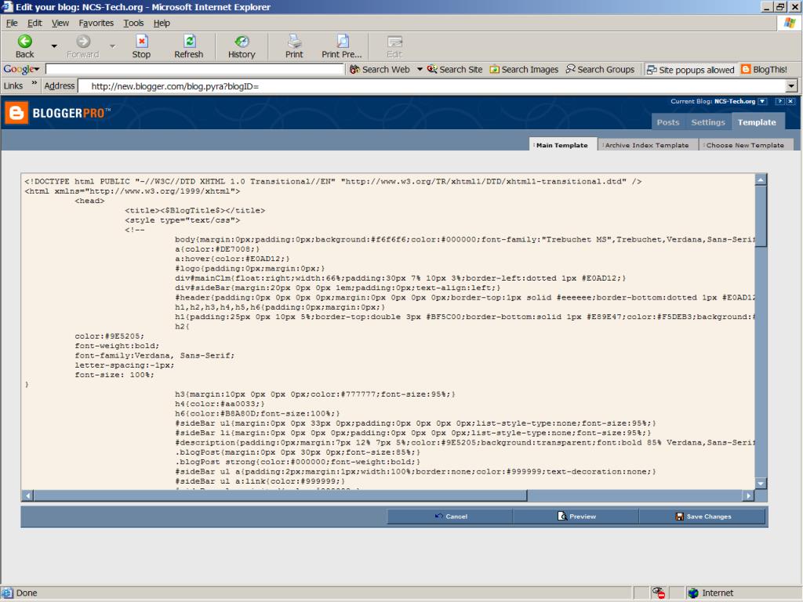This screenshot has width=803, height=602.
Task: Click the editor's scroll right arrow
Action: coord(749,495)
